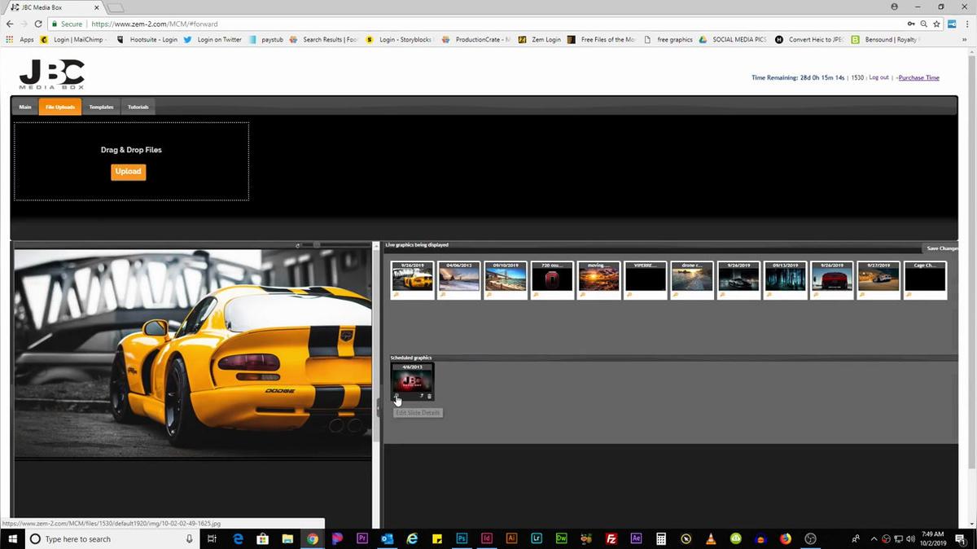The height and width of the screenshot is (549, 977).
Task: Go to the Tutorials tab
Action: [138, 107]
